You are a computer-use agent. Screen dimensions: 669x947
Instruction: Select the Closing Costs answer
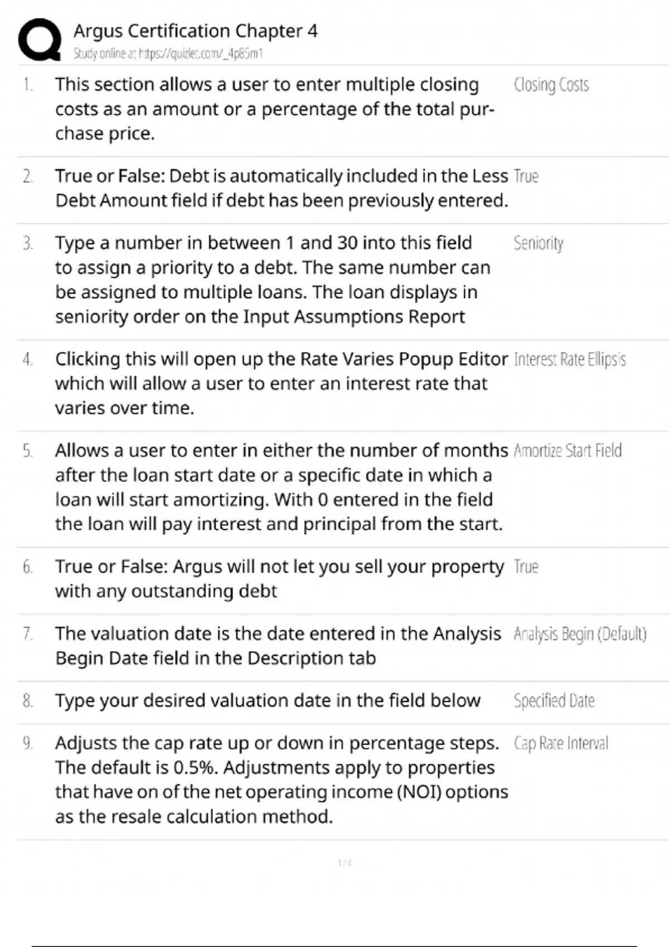point(551,85)
